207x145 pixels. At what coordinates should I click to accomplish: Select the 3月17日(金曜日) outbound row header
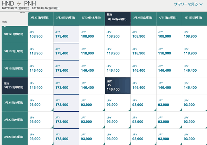pyautogui.click(x=14, y=34)
